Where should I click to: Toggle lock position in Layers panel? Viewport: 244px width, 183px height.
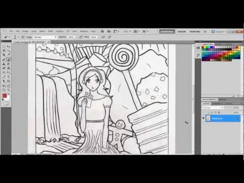point(216,112)
